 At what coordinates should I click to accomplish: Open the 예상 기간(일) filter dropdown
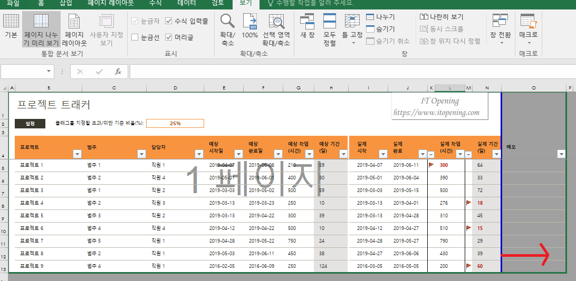(343, 154)
